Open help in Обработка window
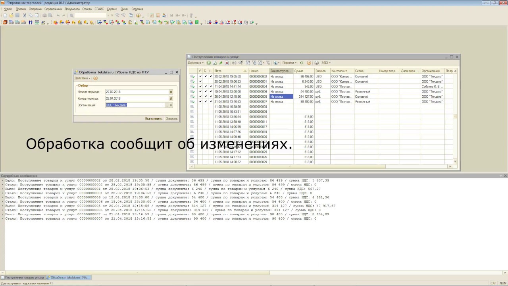The height and width of the screenshot is (286, 508). pos(95,78)
